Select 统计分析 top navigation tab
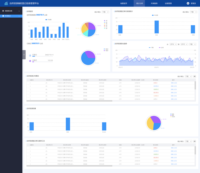The height and width of the screenshot is (173, 200). (x=139, y=3)
